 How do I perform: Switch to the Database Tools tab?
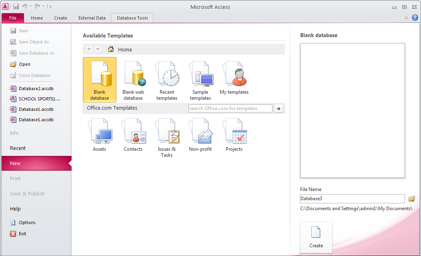pyautogui.click(x=132, y=18)
